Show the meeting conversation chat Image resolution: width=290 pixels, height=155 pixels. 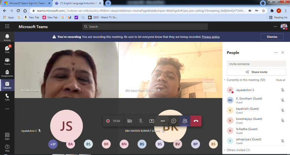point(174,121)
